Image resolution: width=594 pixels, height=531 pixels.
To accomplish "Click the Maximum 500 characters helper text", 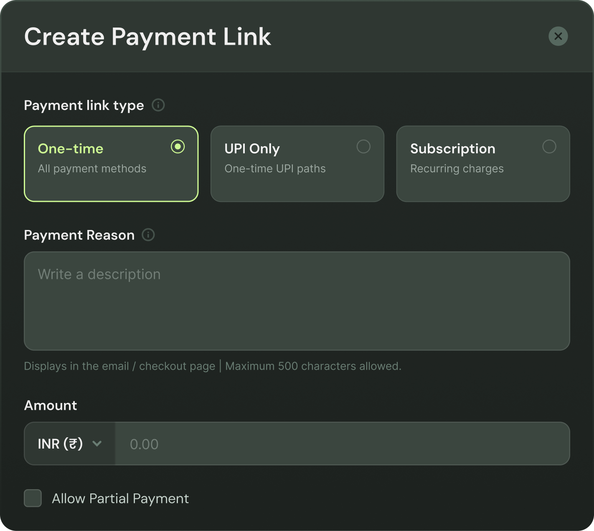I will coord(313,366).
